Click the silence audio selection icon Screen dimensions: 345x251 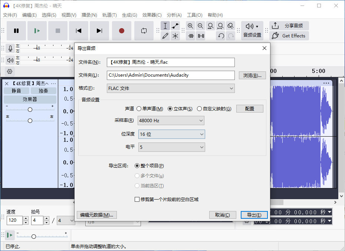(200, 36)
